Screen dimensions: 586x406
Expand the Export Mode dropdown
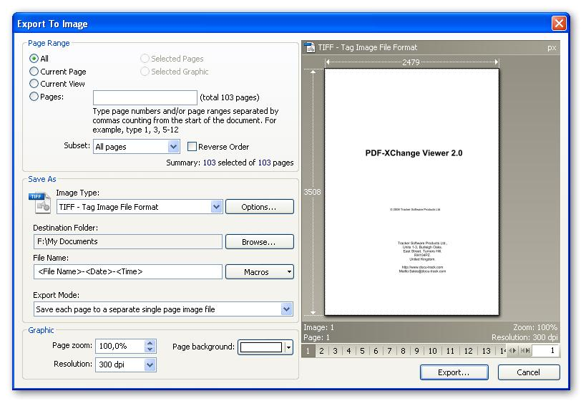point(286,309)
